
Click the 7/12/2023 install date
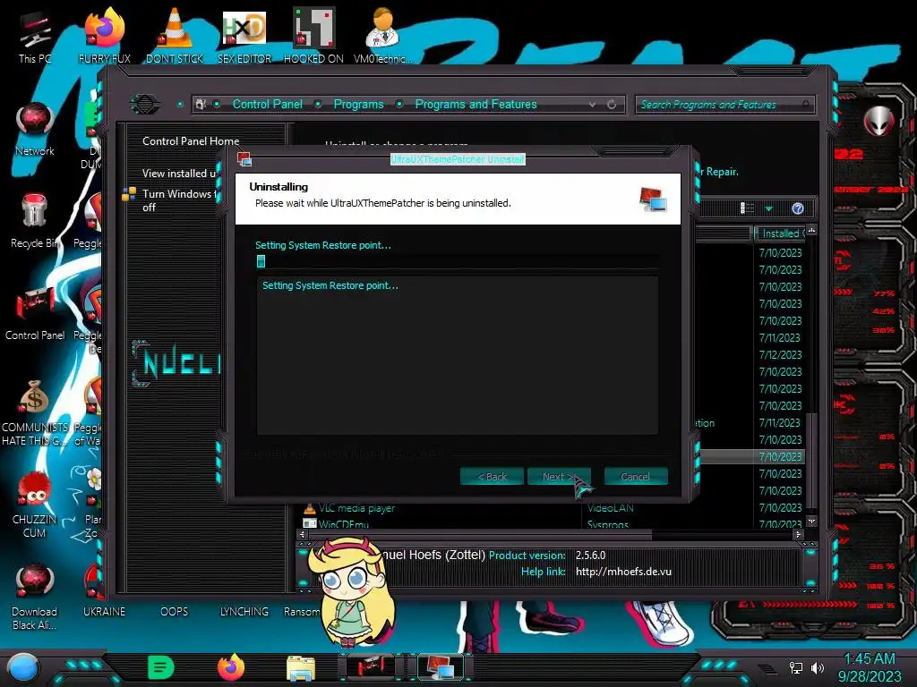tap(780, 354)
